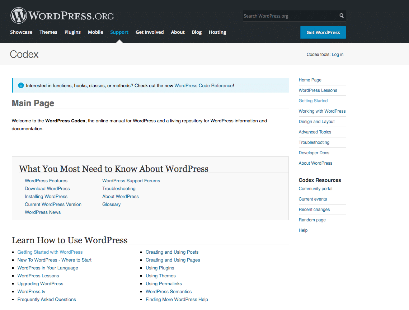
Task: Click the info icon in the blue notice banner
Action: point(21,85)
